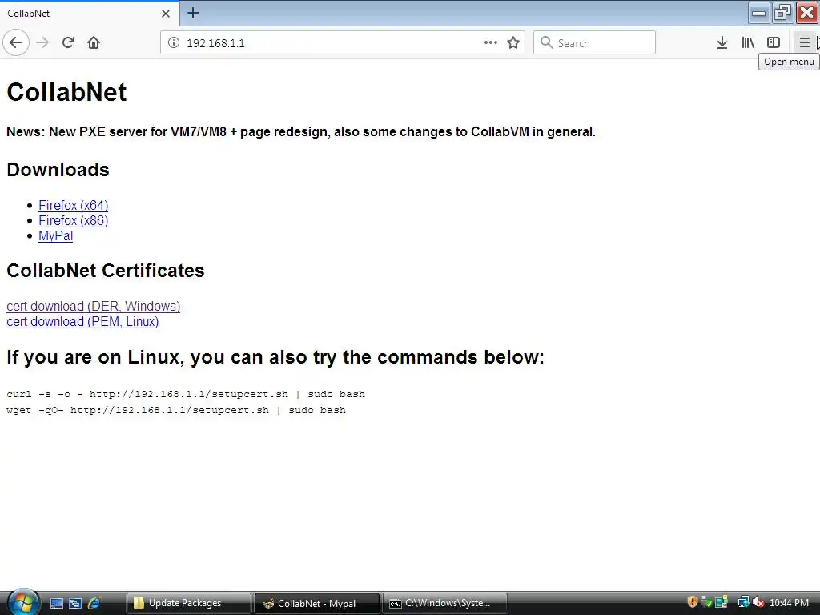Open the MyPal download link
The image size is (820, 615).
click(x=55, y=236)
